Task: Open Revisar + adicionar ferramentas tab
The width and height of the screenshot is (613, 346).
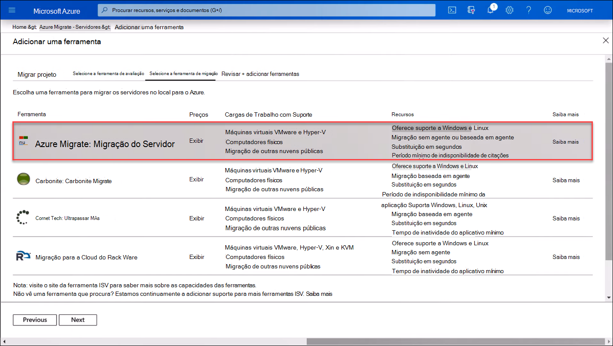Action: [x=260, y=74]
